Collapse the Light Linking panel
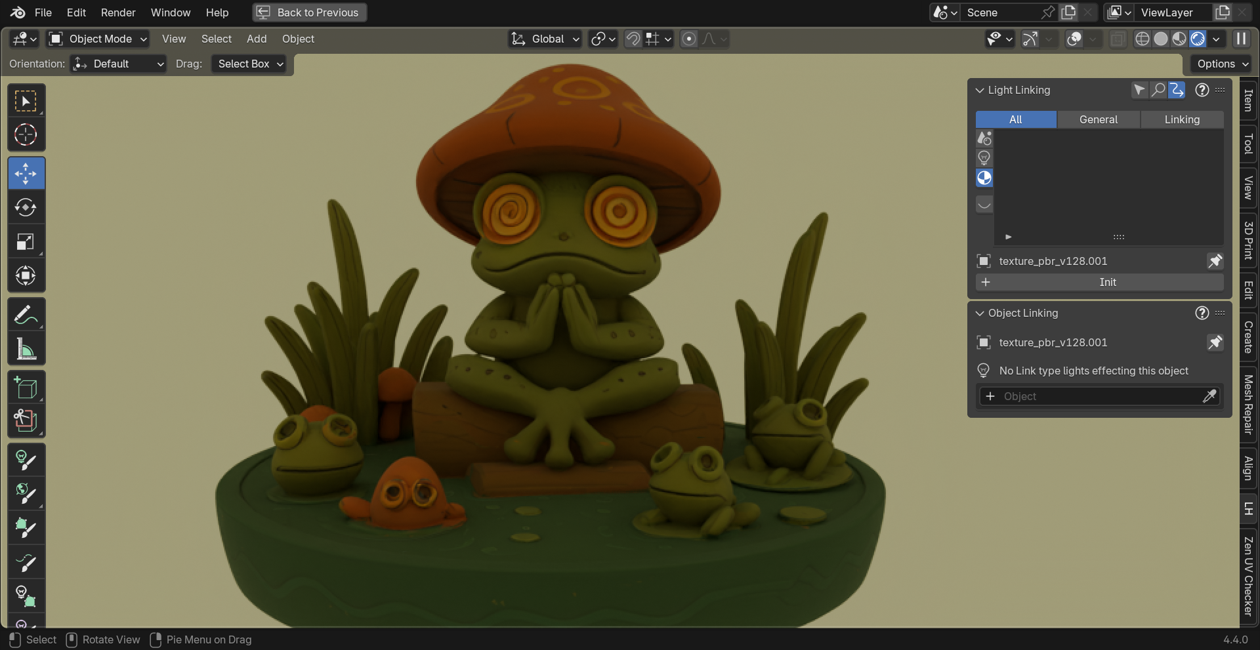The image size is (1260, 650). tap(980, 90)
